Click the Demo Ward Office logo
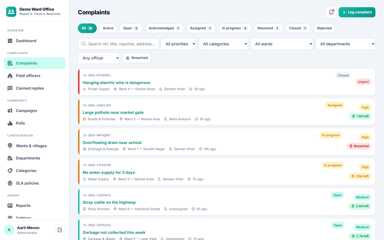The width and height of the screenshot is (384, 240). pyautogui.click(x=11, y=12)
